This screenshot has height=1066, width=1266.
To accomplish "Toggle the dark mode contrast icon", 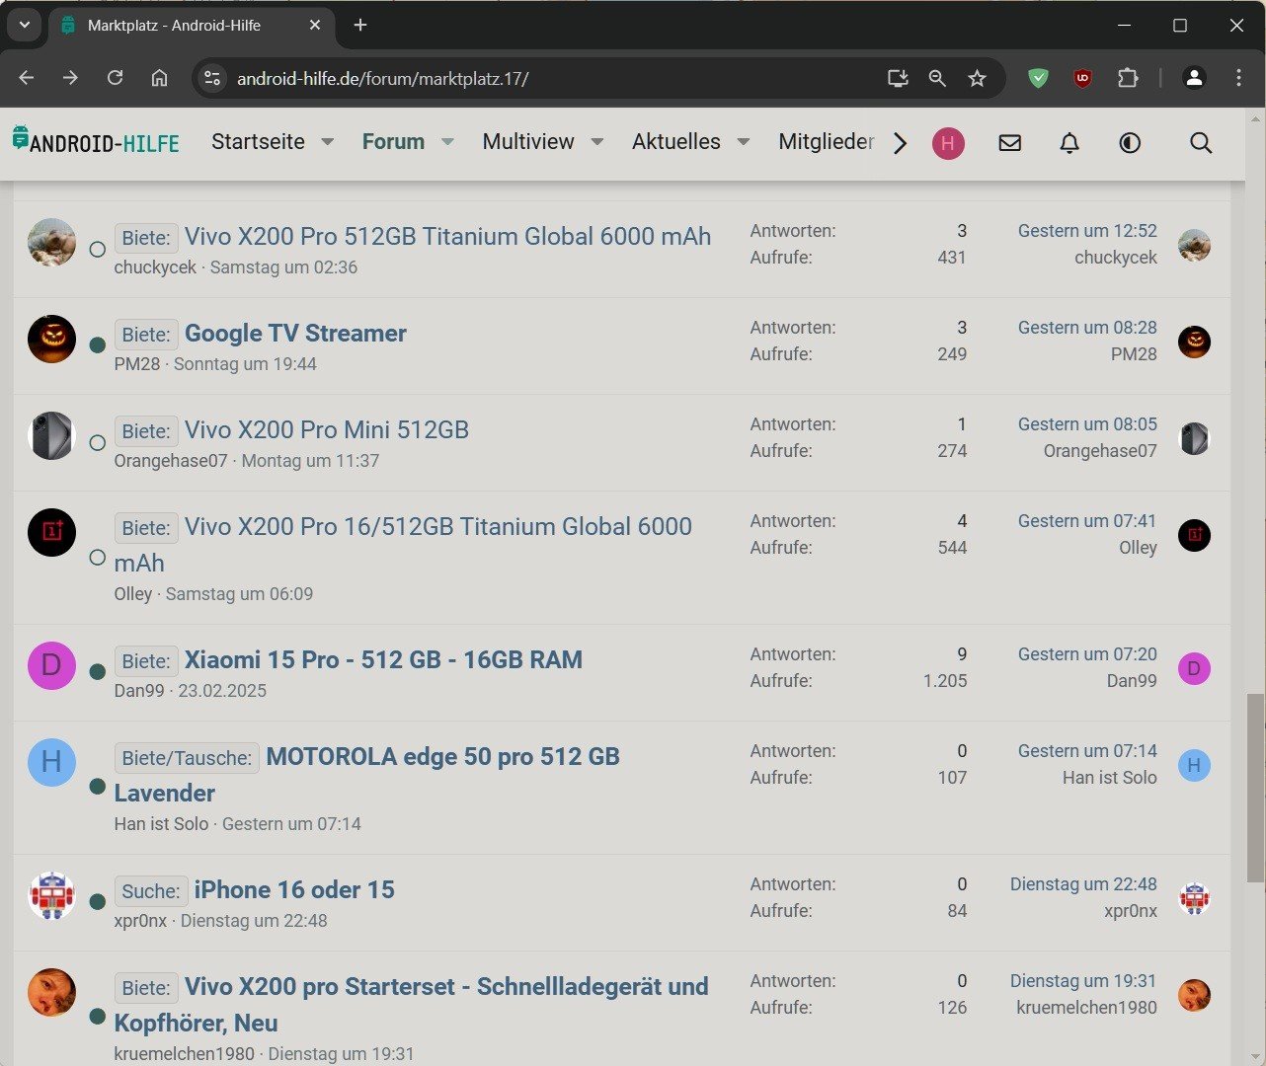I will (1130, 143).
